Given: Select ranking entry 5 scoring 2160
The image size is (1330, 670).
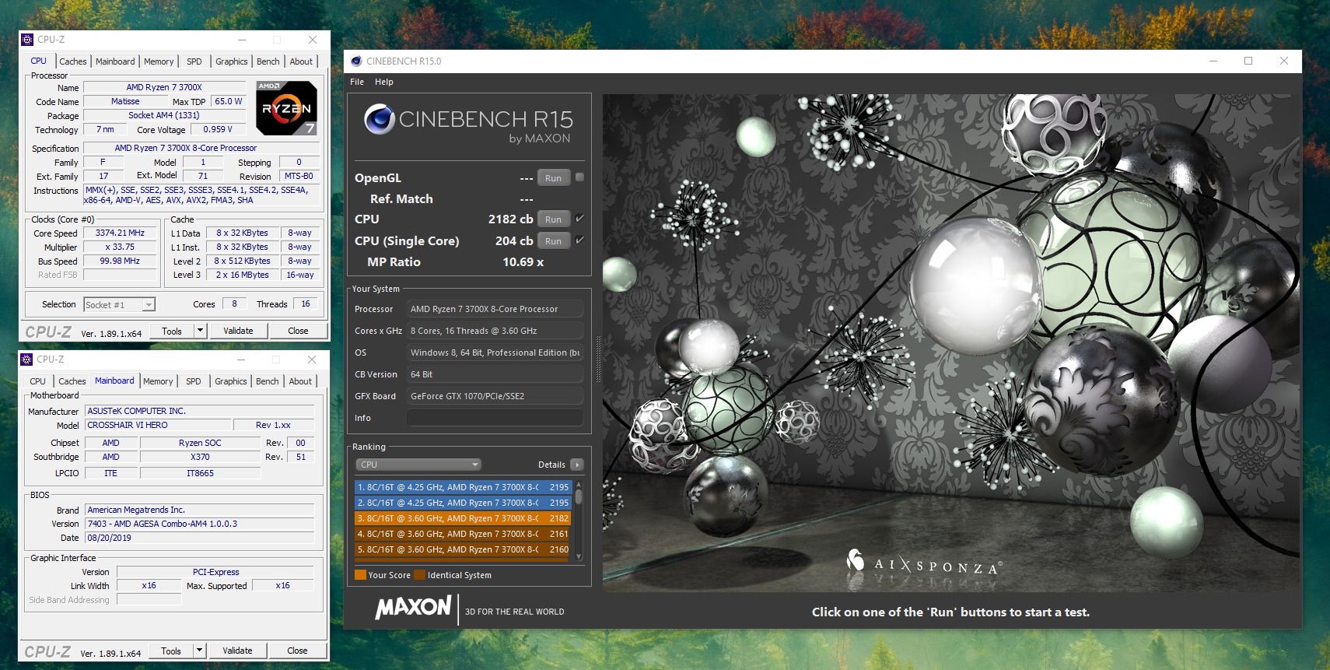Looking at the screenshot, I should [464, 549].
